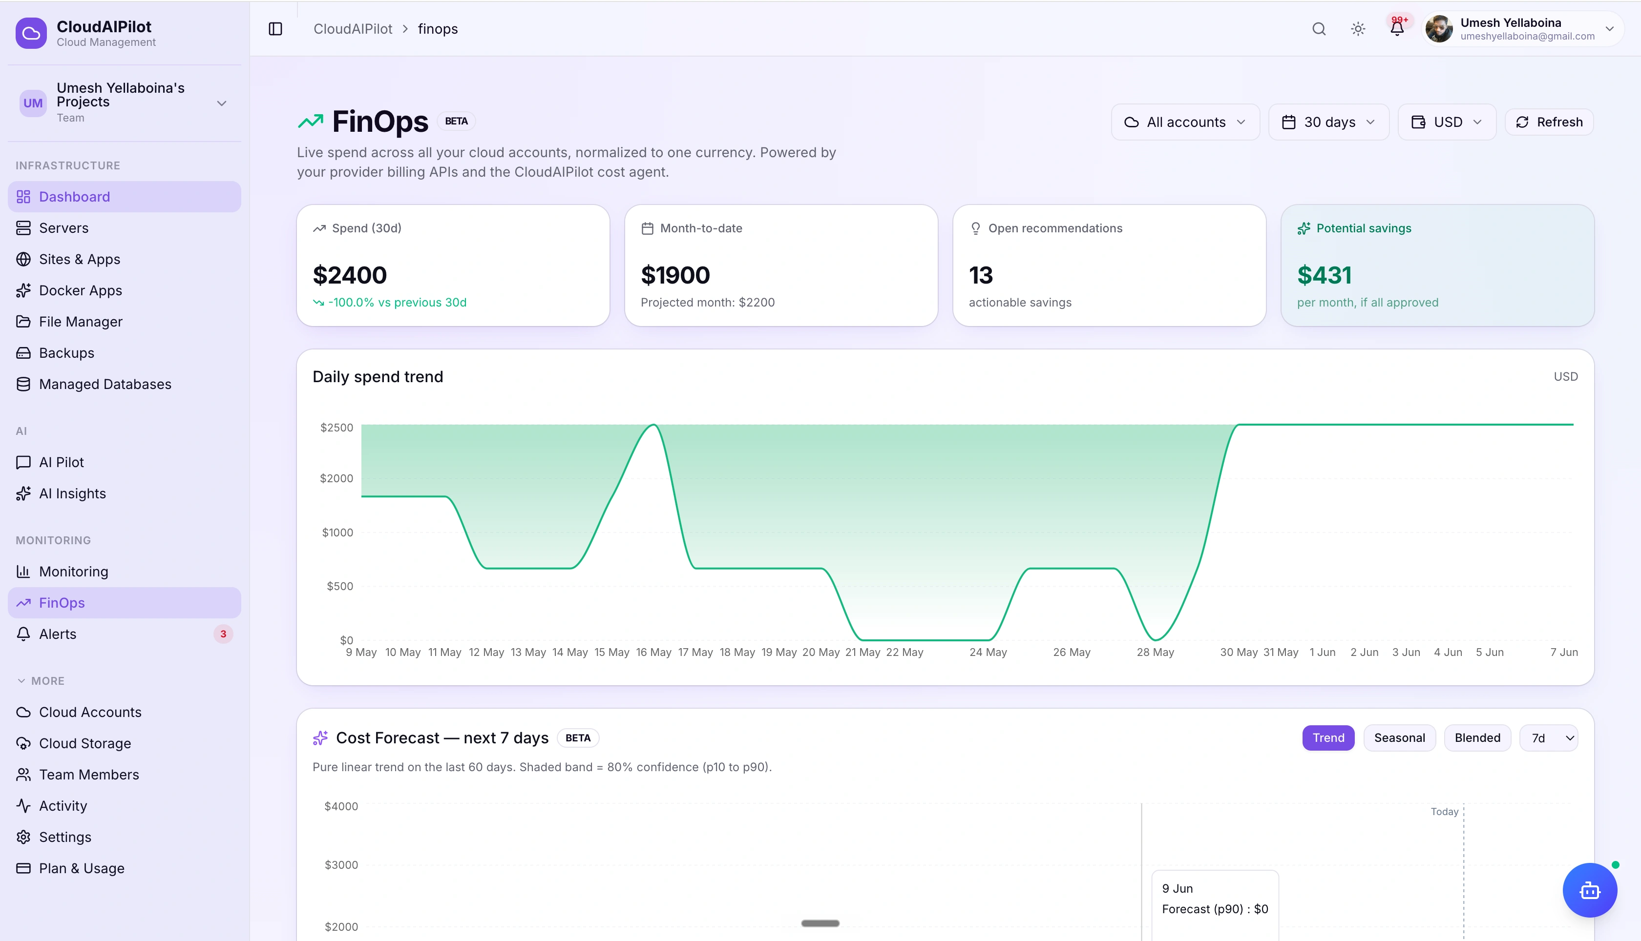Click the Dashboard grid icon in sidebar
Image resolution: width=1641 pixels, height=941 pixels.
23,197
